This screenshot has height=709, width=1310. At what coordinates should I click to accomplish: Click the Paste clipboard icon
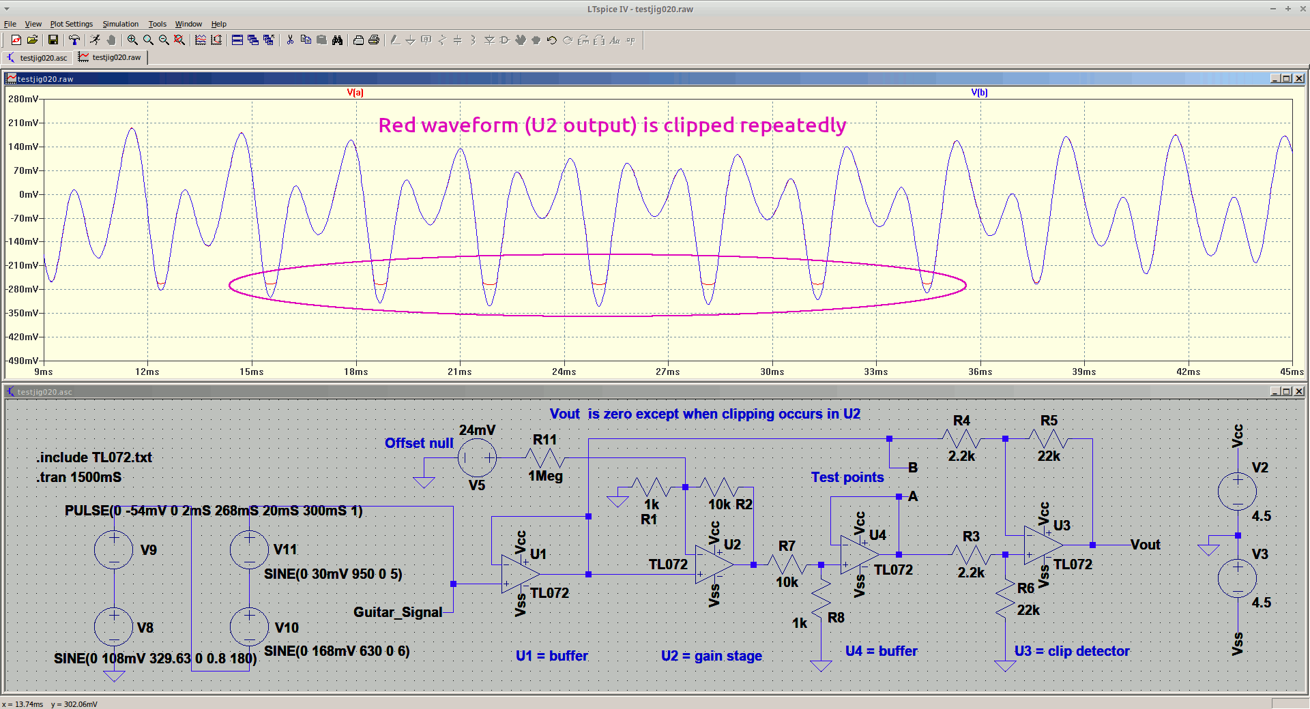coord(321,40)
